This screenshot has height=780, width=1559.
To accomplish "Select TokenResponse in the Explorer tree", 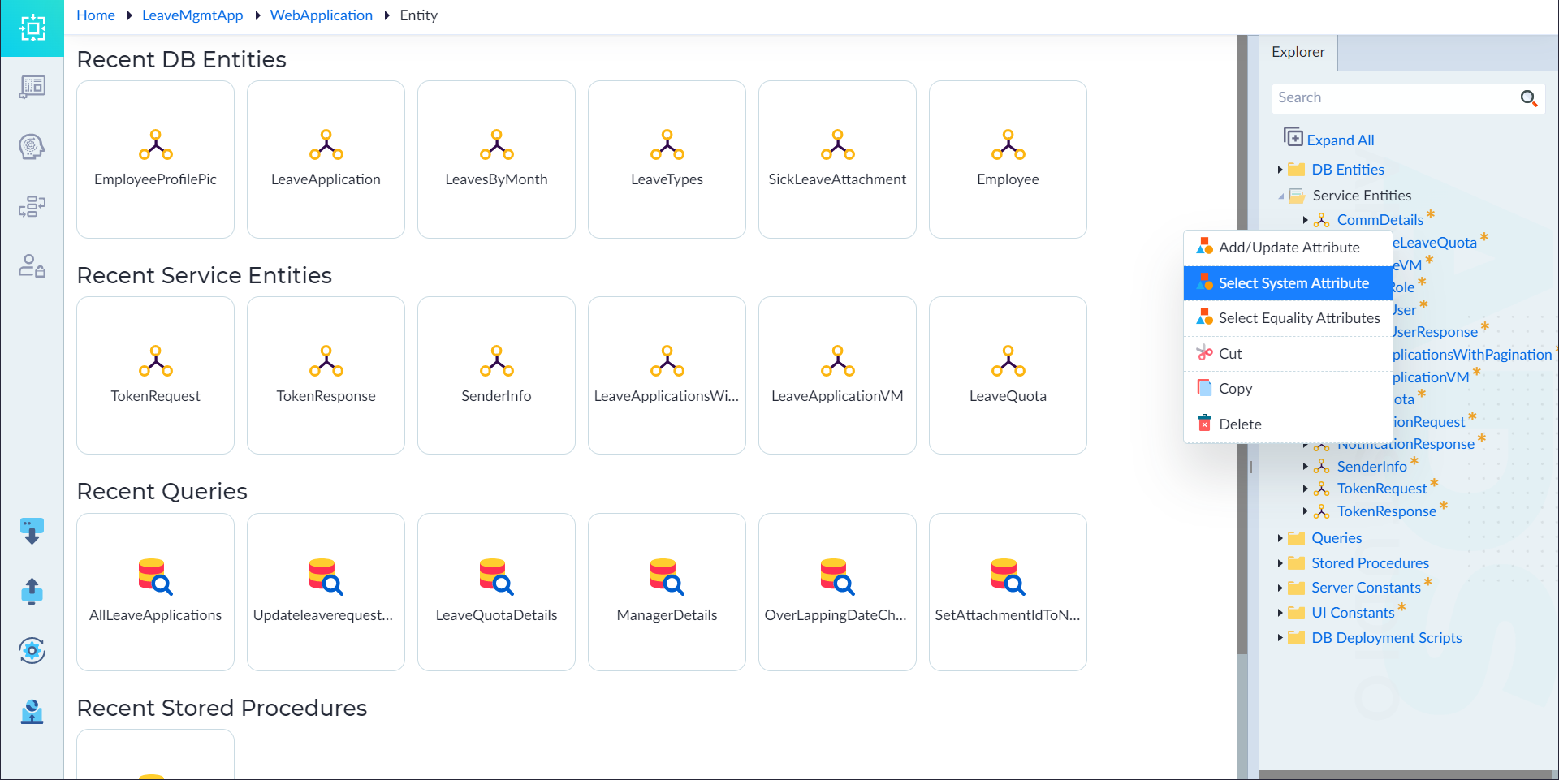I will point(1386,511).
